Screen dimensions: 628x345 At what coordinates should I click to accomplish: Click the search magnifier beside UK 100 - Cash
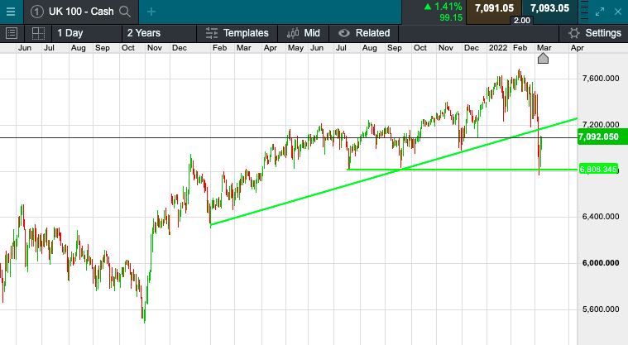click(x=125, y=12)
